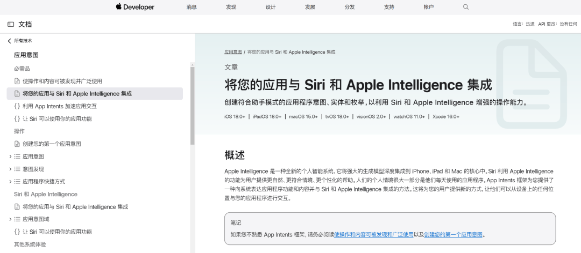
Task: Expand the 应用程序快捷方式 section
Action: (10, 182)
